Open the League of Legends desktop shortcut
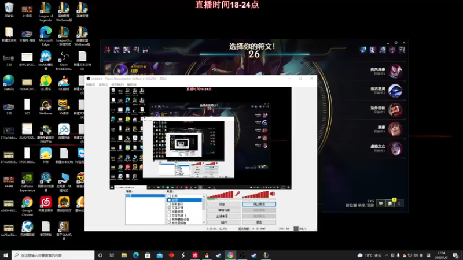The width and height of the screenshot is (463, 260). [46, 12]
